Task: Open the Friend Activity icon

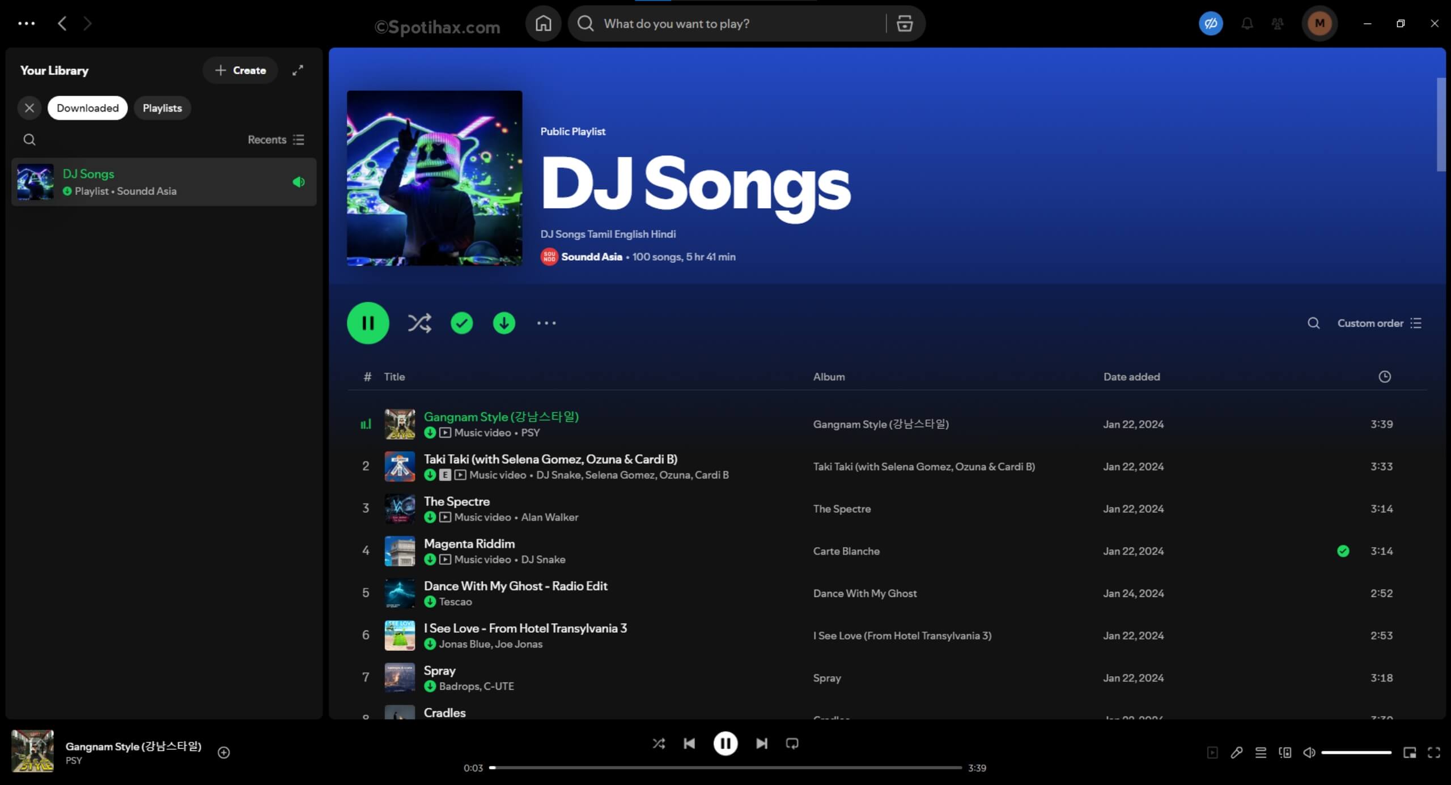Action: (x=1278, y=23)
